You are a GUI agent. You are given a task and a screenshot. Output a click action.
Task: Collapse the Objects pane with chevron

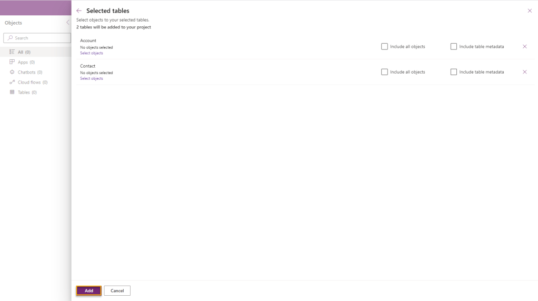67,23
